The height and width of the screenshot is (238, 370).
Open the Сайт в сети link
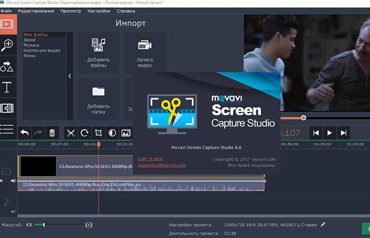[x=150, y=159]
